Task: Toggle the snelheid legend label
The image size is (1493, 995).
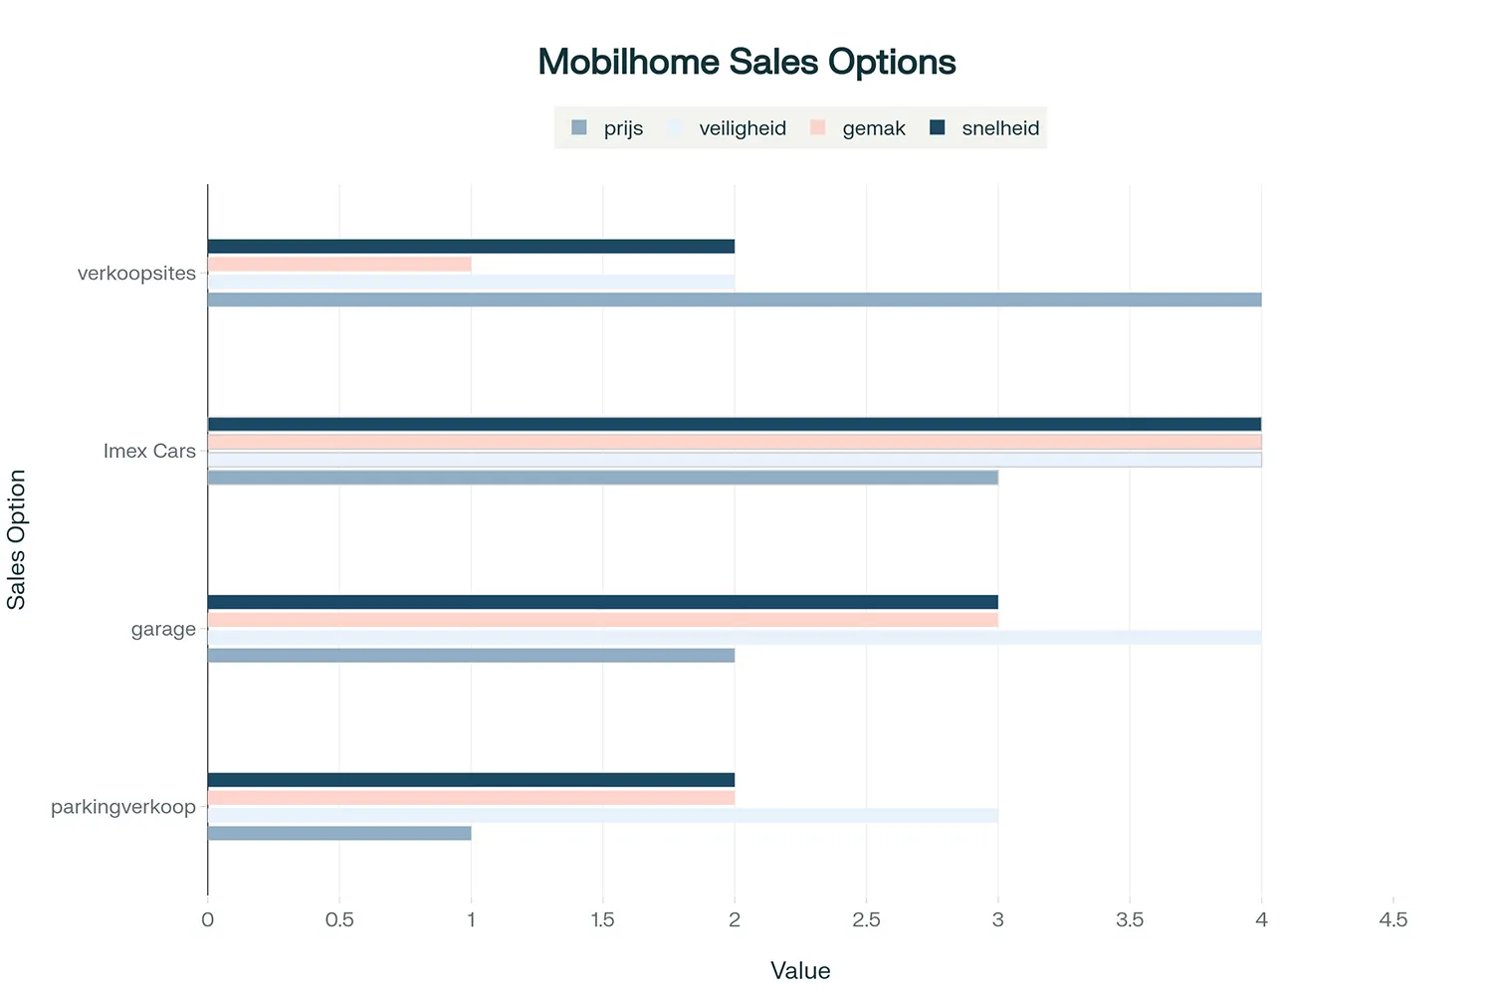Action: pyautogui.click(x=1000, y=128)
